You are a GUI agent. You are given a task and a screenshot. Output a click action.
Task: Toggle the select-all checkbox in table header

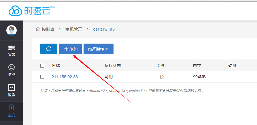pos(42,66)
